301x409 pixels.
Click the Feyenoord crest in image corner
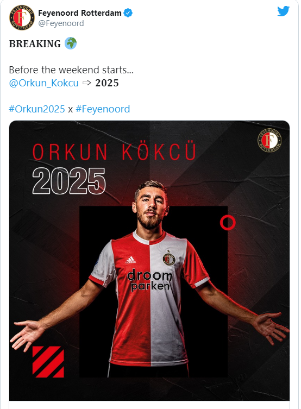point(269,140)
